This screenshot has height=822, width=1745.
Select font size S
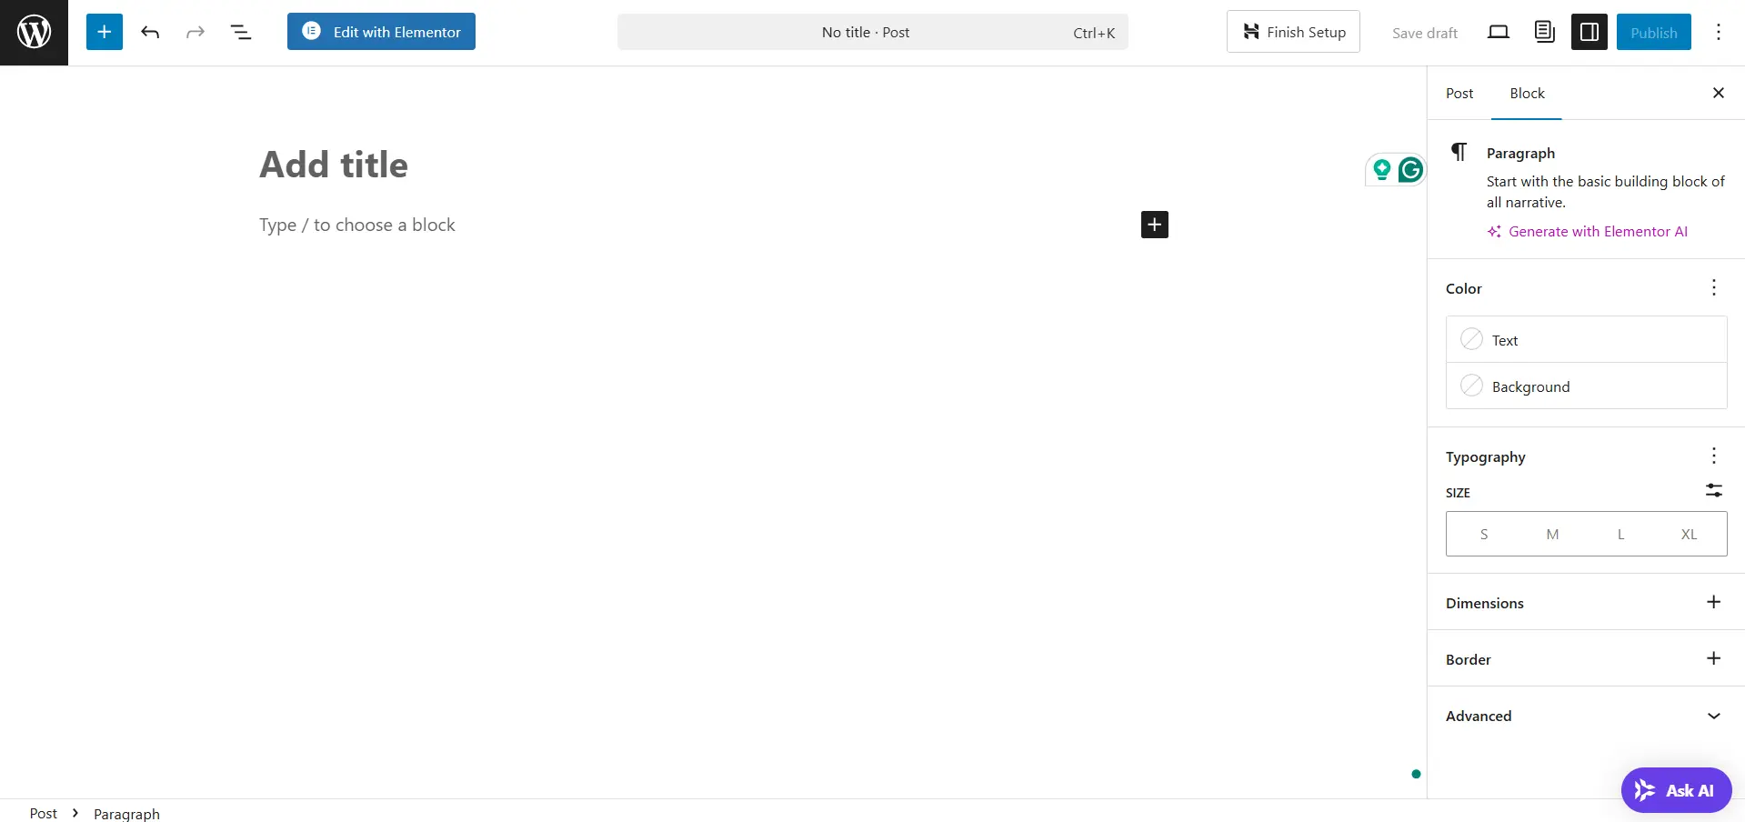(1484, 534)
